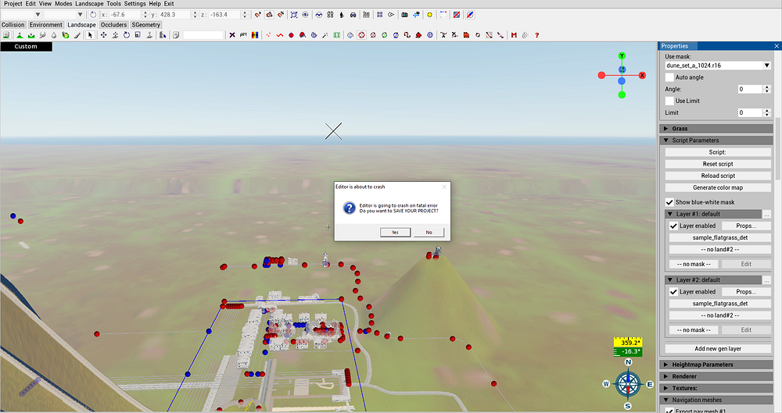This screenshot has height=413, width=782.
Task: Choose the arrow select tool
Action: coord(90,35)
